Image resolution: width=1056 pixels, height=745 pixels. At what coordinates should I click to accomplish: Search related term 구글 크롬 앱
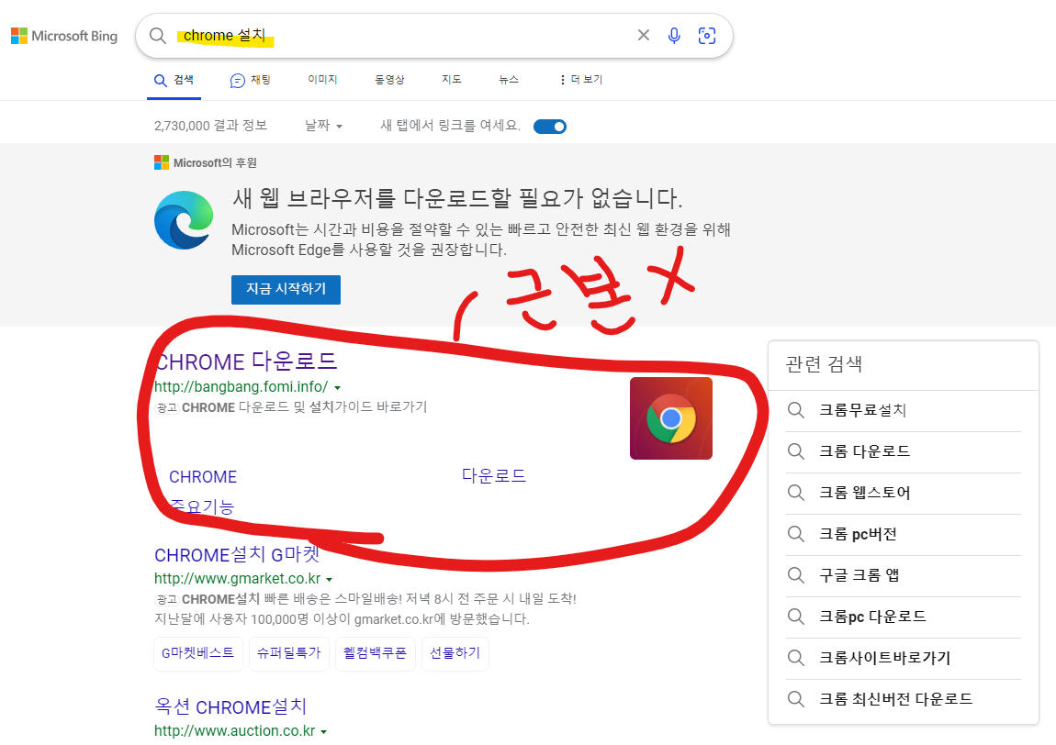[x=859, y=575]
